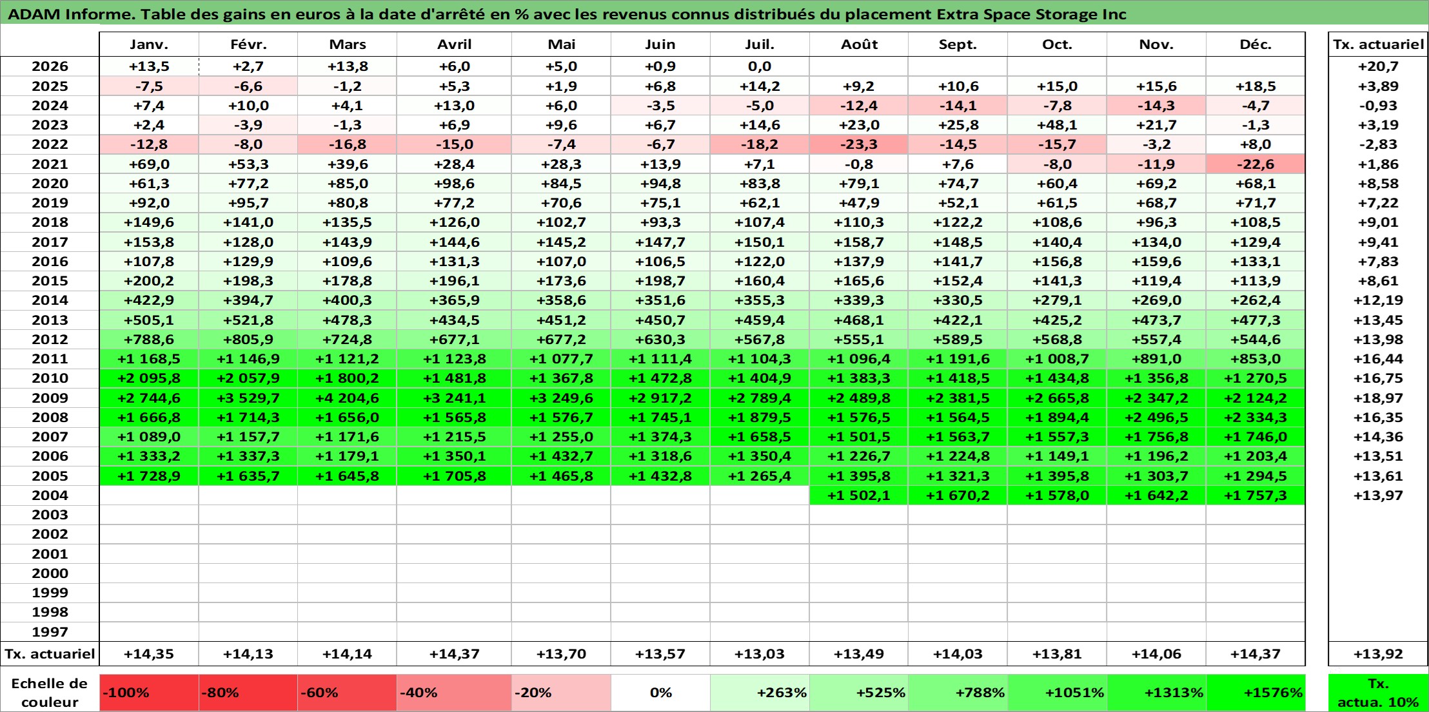Select the '0,0' cell for July 2026
The width and height of the screenshot is (1429, 712).
760,66
